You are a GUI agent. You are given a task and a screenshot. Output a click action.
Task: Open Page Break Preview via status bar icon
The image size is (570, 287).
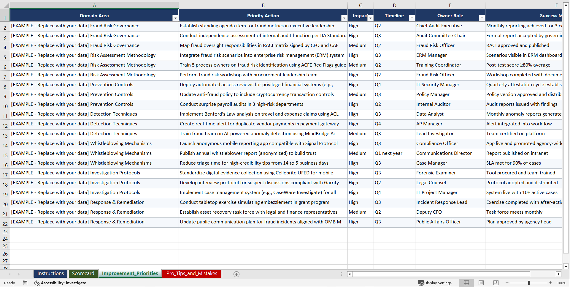coord(496,283)
